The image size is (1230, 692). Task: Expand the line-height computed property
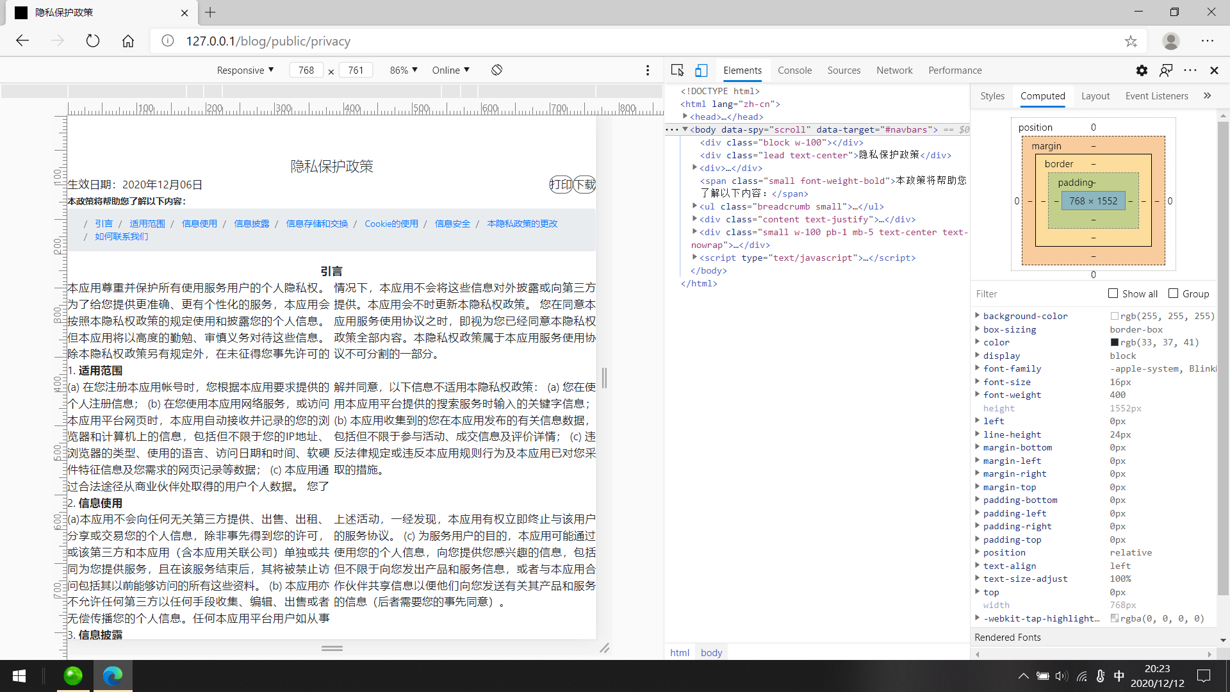(978, 434)
